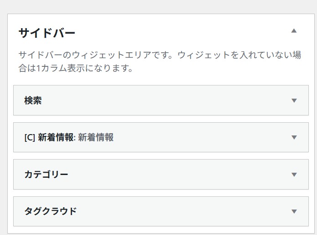Click the 検索 widget title text

[x=33, y=100]
